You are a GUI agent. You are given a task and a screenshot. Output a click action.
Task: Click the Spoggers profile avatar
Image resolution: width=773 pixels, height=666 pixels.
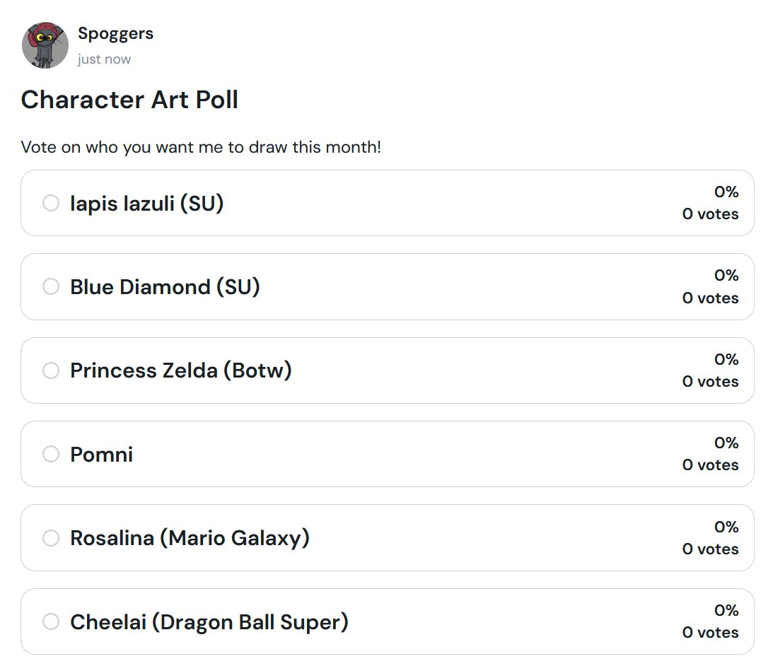pos(45,45)
